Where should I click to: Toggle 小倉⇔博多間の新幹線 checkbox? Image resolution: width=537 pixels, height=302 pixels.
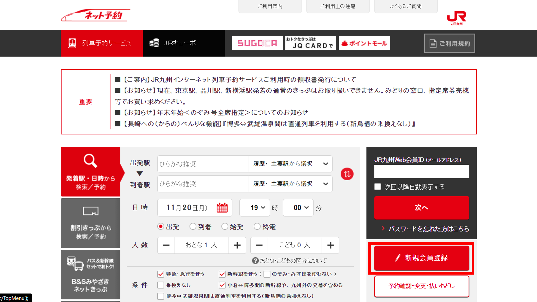222,285
